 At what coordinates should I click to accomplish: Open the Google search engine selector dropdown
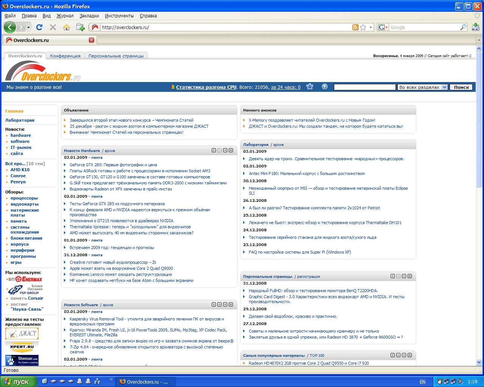pyautogui.click(x=383, y=27)
